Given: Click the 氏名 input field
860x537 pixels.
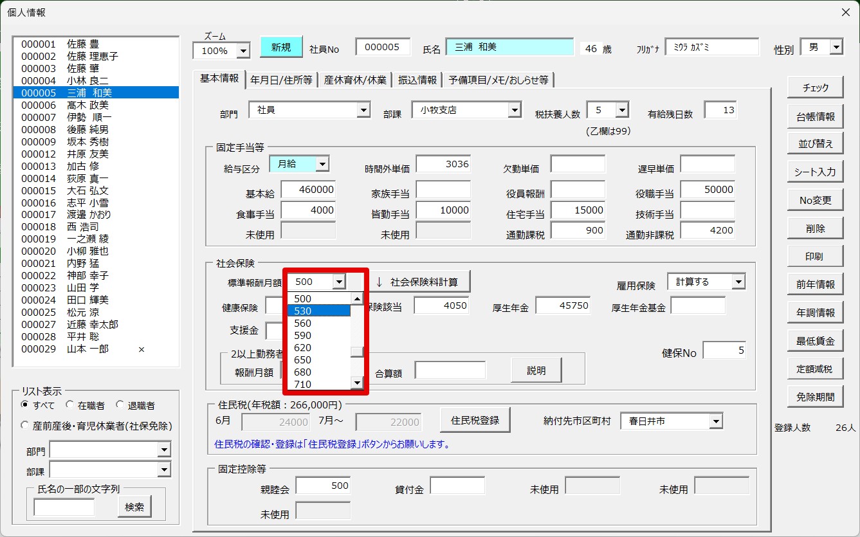Looking at the screenshot, I should (x=509, y=47).
